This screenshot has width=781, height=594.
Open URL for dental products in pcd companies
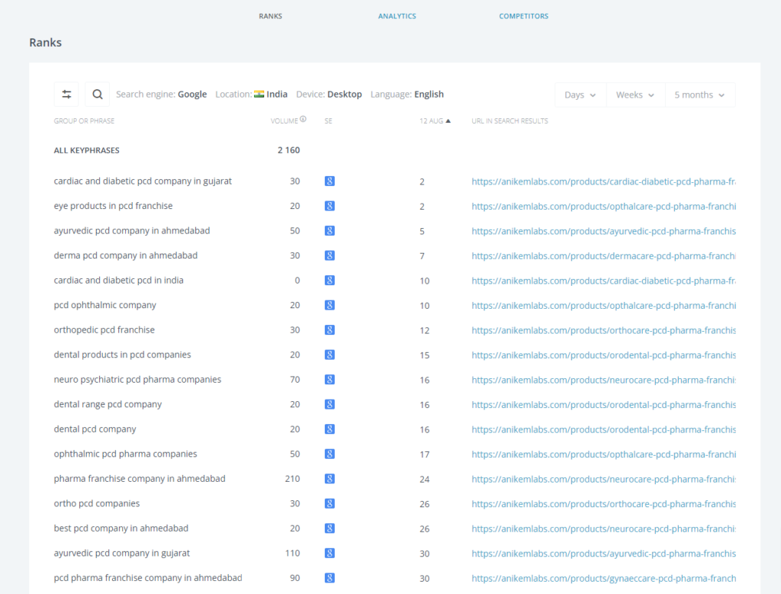click(x=604, y=355)
